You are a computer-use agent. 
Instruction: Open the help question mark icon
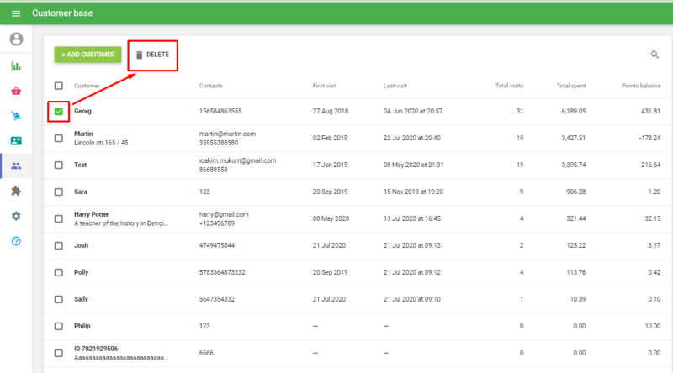pos(16,241)
